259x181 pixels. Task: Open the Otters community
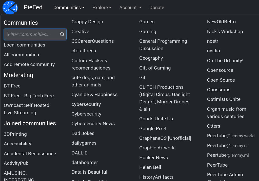tap(214, 126)
